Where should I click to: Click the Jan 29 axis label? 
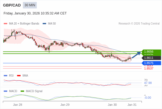coord(65,105)
